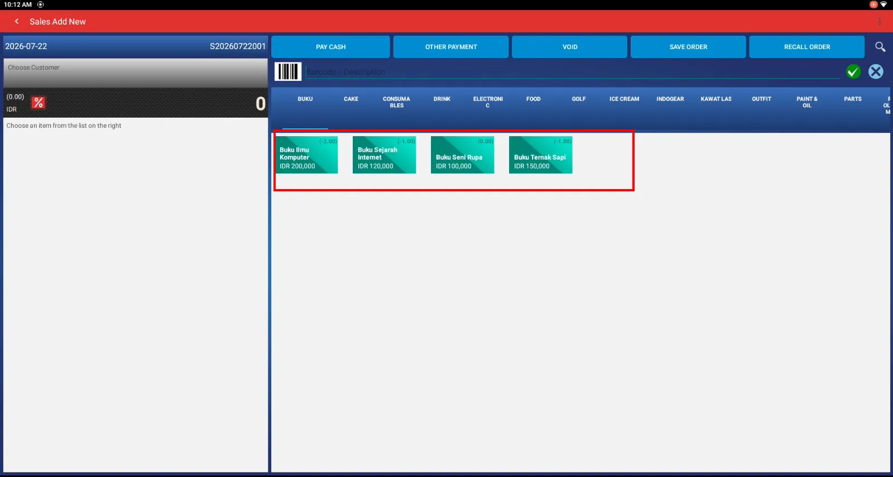
Task: Select the KAWAT LAS category tab
Action: tap(716, 99)
